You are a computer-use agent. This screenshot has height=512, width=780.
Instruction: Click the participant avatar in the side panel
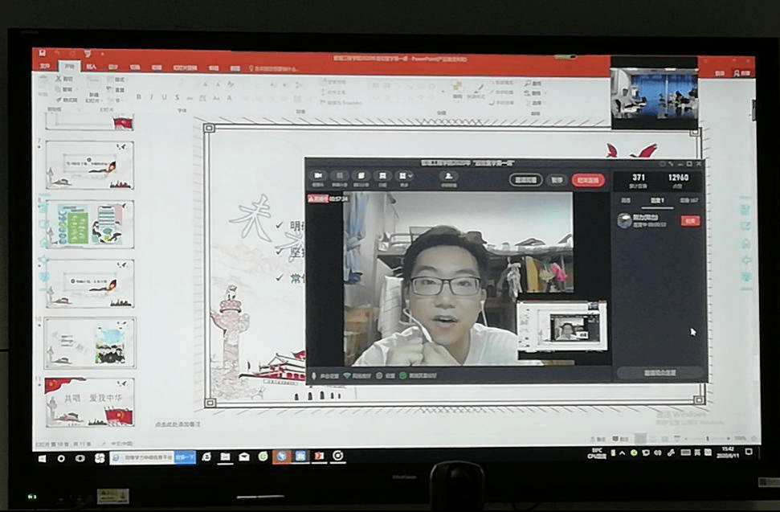(x=624, y=220)
